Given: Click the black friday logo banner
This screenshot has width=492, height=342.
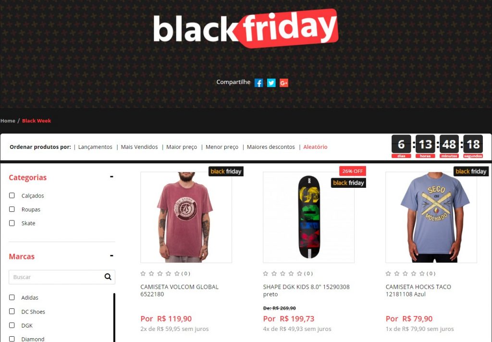Looking at the screenshot, I should [246, 28].
